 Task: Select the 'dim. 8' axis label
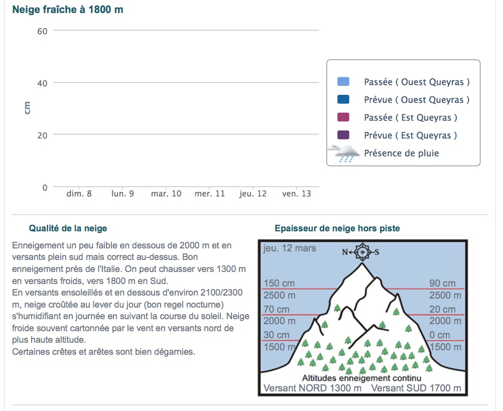point(79,194)
